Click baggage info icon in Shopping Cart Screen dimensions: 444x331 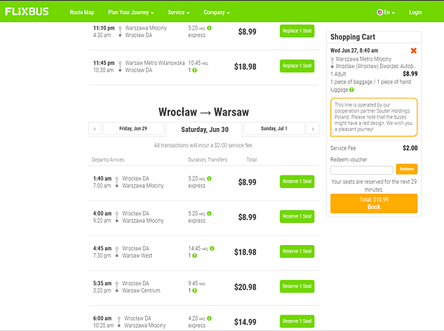tap(351, 90)
